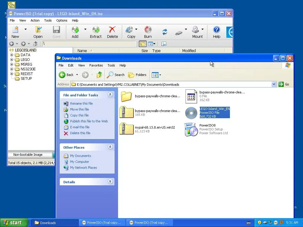Open the Copy dropdown arrow in PowerISO

[x=136, y=29]
